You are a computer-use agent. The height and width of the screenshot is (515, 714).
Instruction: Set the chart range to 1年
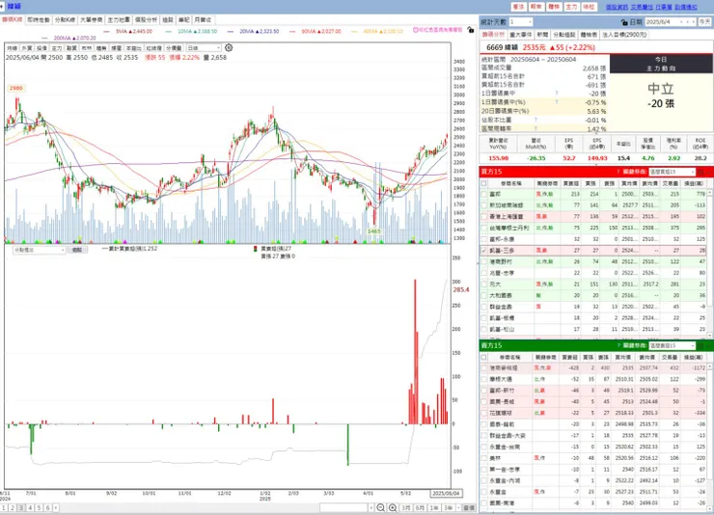coord(434,507)
